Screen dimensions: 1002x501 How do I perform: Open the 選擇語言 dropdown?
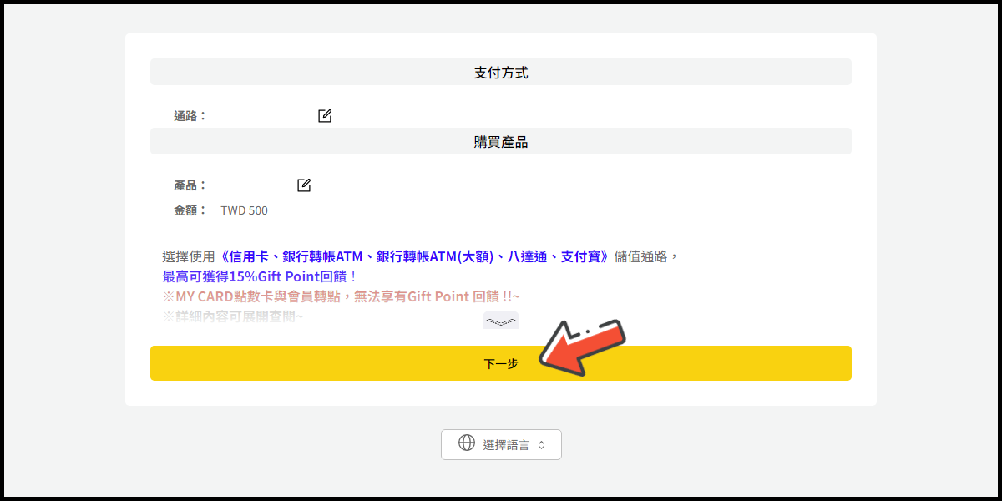[x=501, y=444]
